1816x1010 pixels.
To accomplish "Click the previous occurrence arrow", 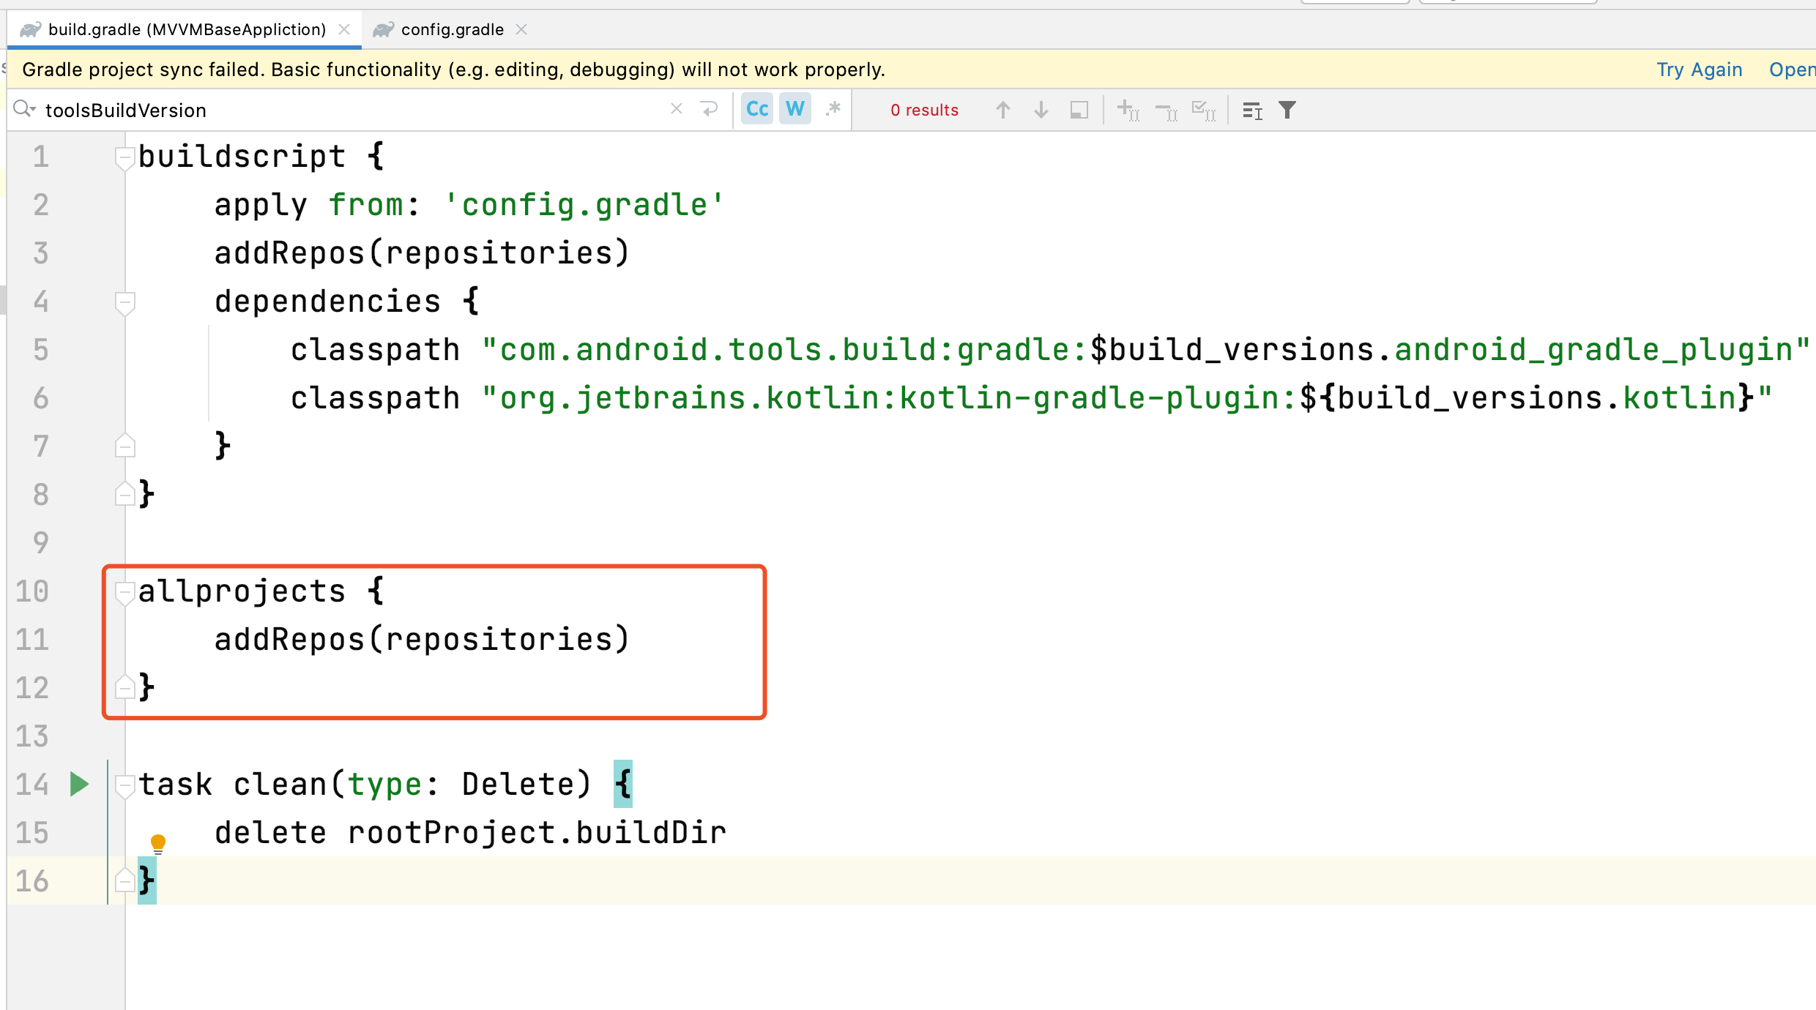I will pyautogui.click(x=1003, y=110).
